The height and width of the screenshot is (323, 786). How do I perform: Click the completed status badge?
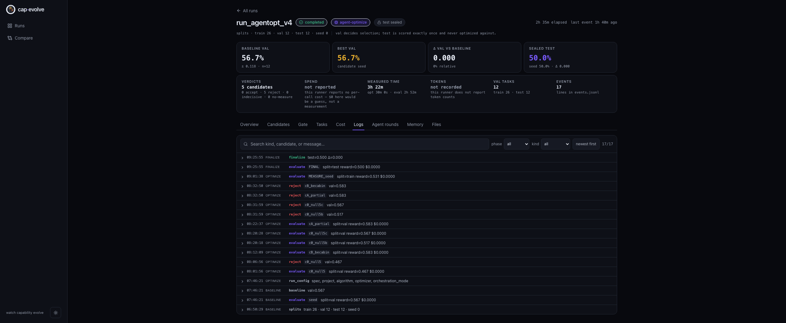point(311,22)
